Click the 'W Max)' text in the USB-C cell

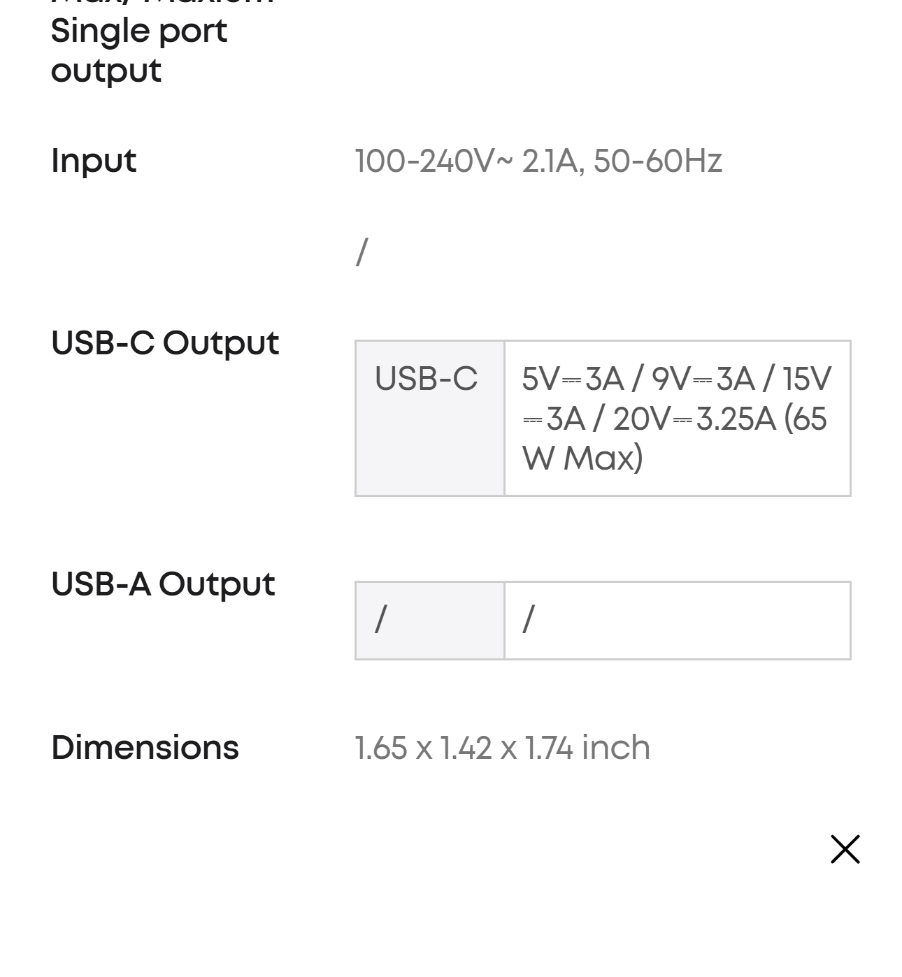[x=582, y=459]
